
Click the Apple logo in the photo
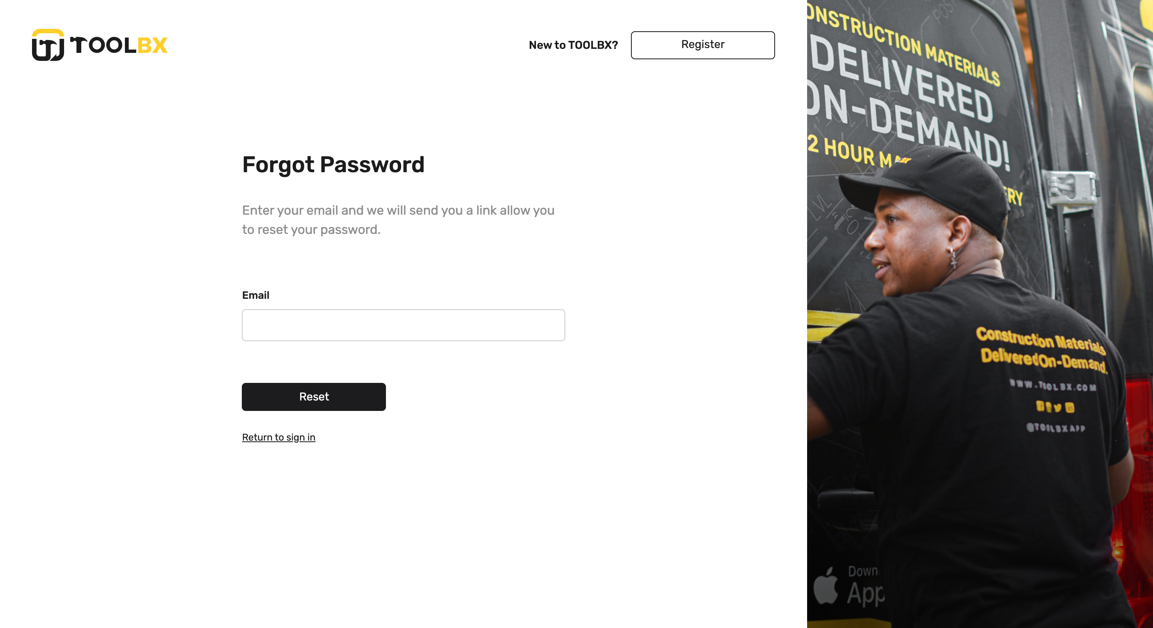click(x=826, y=585)
